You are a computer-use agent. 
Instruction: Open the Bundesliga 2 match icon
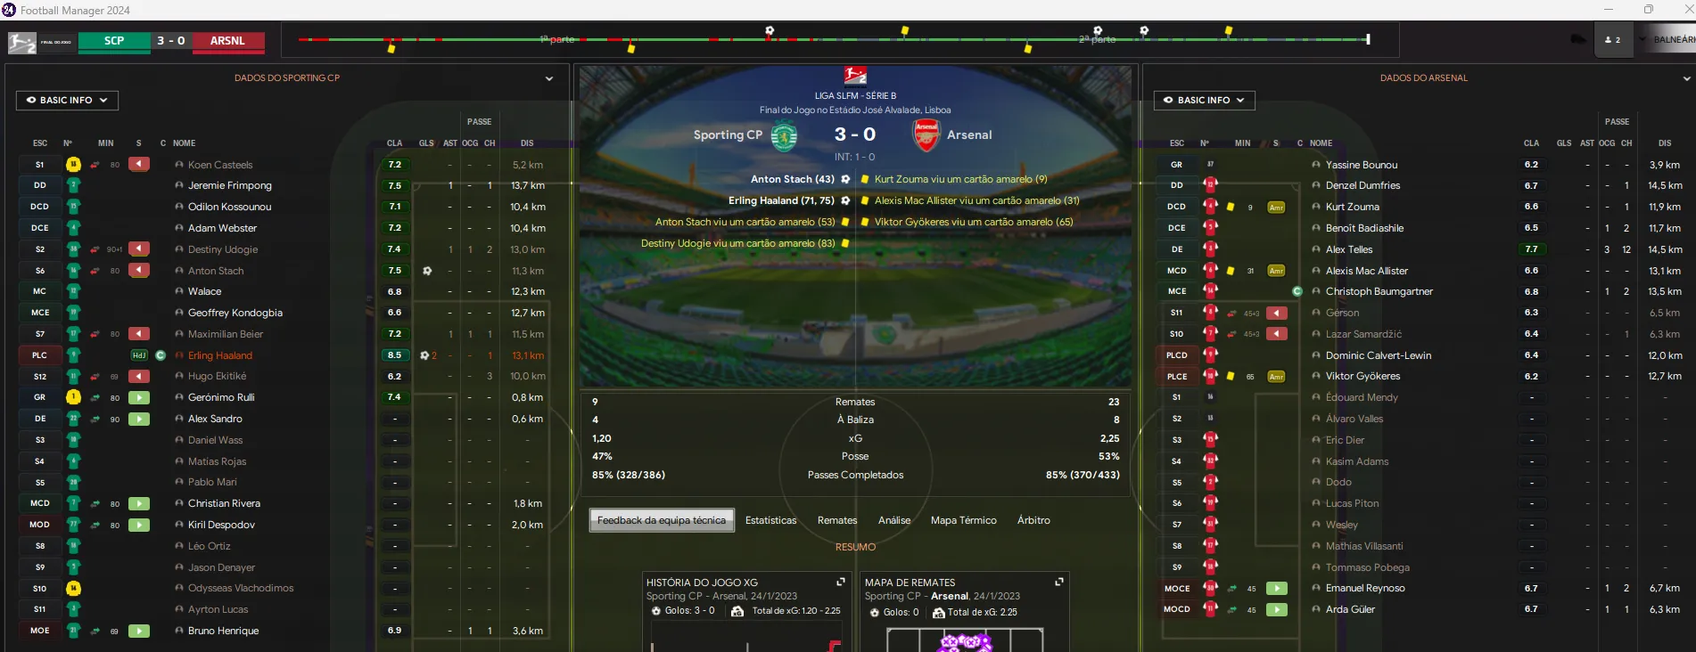(x=22, y=41)
